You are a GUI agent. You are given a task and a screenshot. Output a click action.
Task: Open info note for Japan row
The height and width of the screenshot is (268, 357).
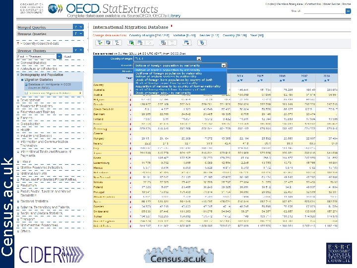point(130,153)
